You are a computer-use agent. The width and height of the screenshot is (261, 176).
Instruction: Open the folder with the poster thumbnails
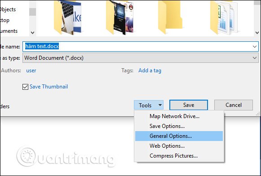119,18
